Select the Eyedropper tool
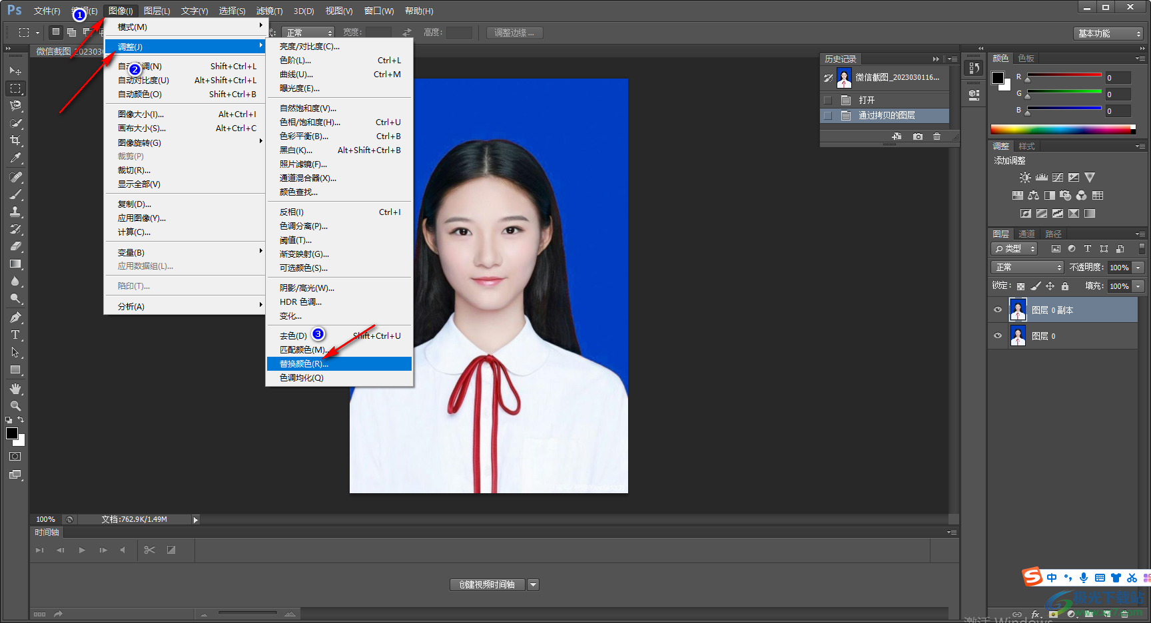Viewport: 1151px width, 623px height. click(x=15, y=158)
